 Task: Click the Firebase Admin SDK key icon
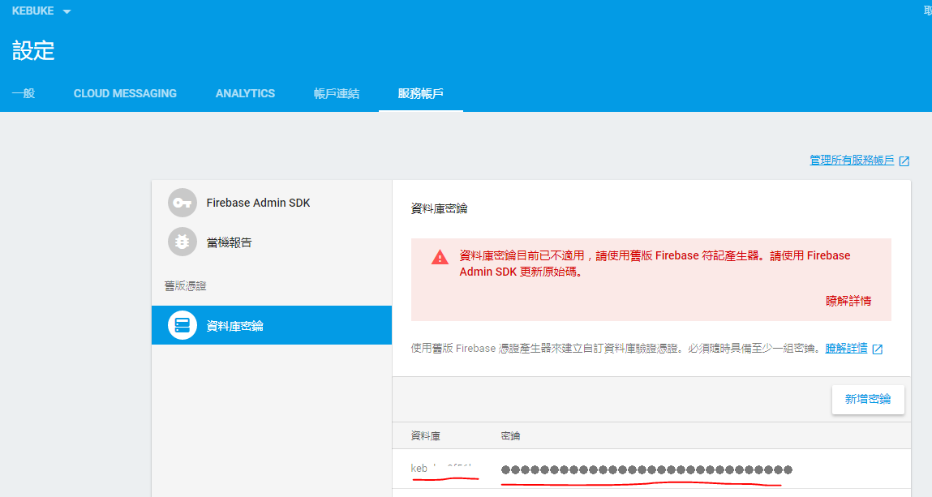pos(182,203)
